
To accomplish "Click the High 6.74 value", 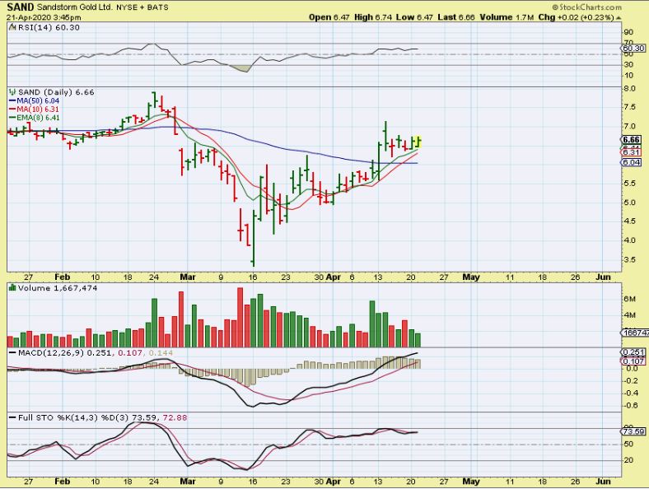I will (373, 17).
